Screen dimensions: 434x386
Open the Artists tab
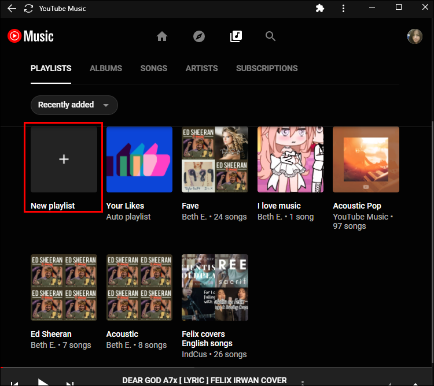pyautogui.click(x=201, y=68)
